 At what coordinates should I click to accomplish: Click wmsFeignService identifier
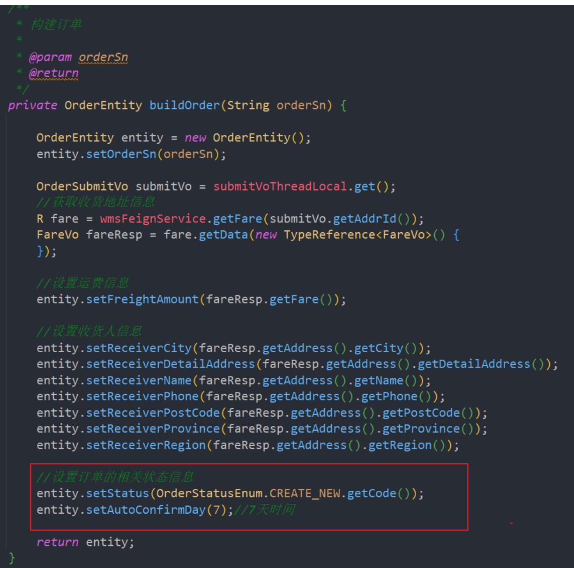point(153,219)
